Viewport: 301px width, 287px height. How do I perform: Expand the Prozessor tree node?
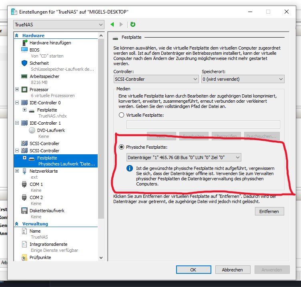pyautogui.click(x=17, y=90)
